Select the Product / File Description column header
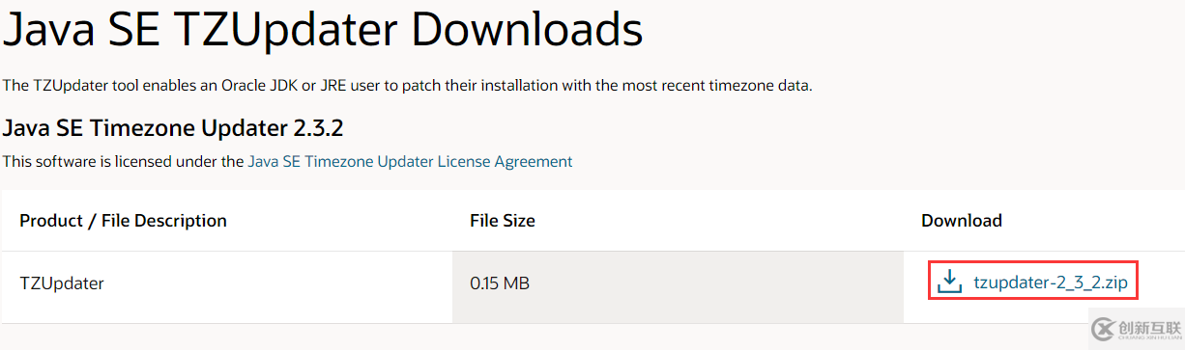 123,221
